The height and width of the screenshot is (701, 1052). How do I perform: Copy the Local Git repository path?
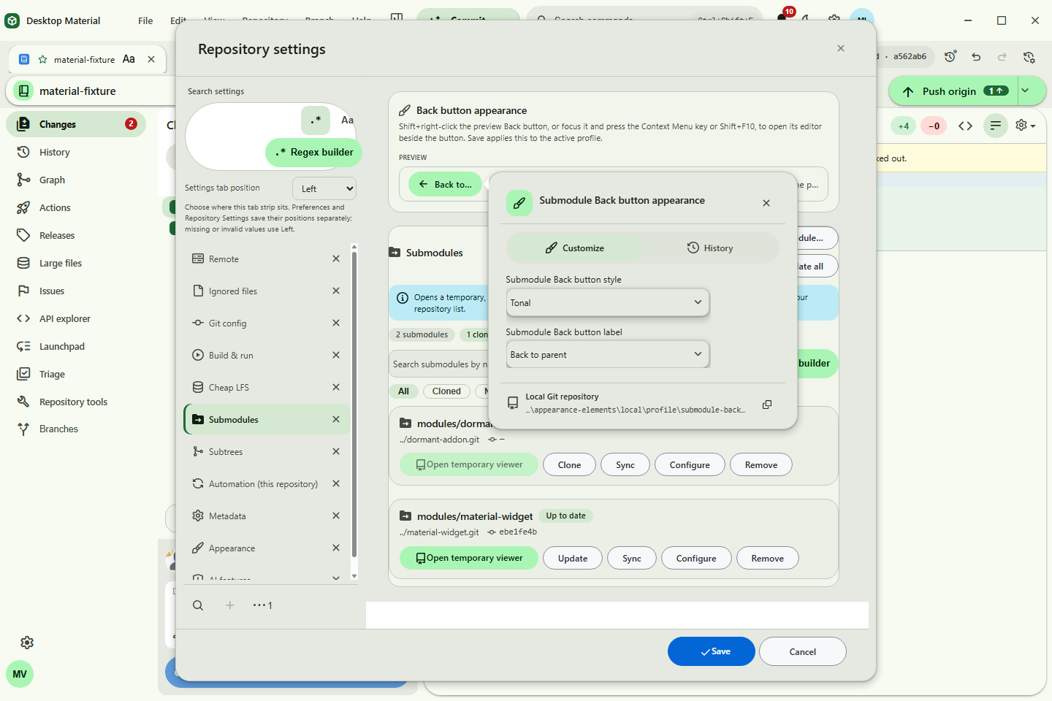(767, 405)
